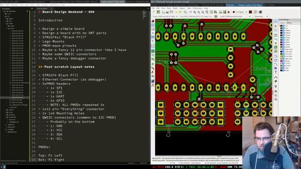Click the Undo icon in KiCad toolbar
Image resolution: width=301 pixels, height=169 pixels.
point(176,12)
